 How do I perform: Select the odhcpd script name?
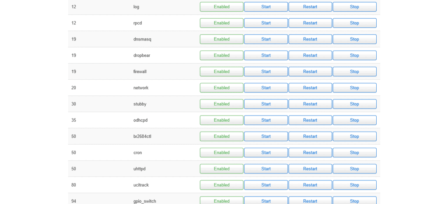[x=140, y=120]
